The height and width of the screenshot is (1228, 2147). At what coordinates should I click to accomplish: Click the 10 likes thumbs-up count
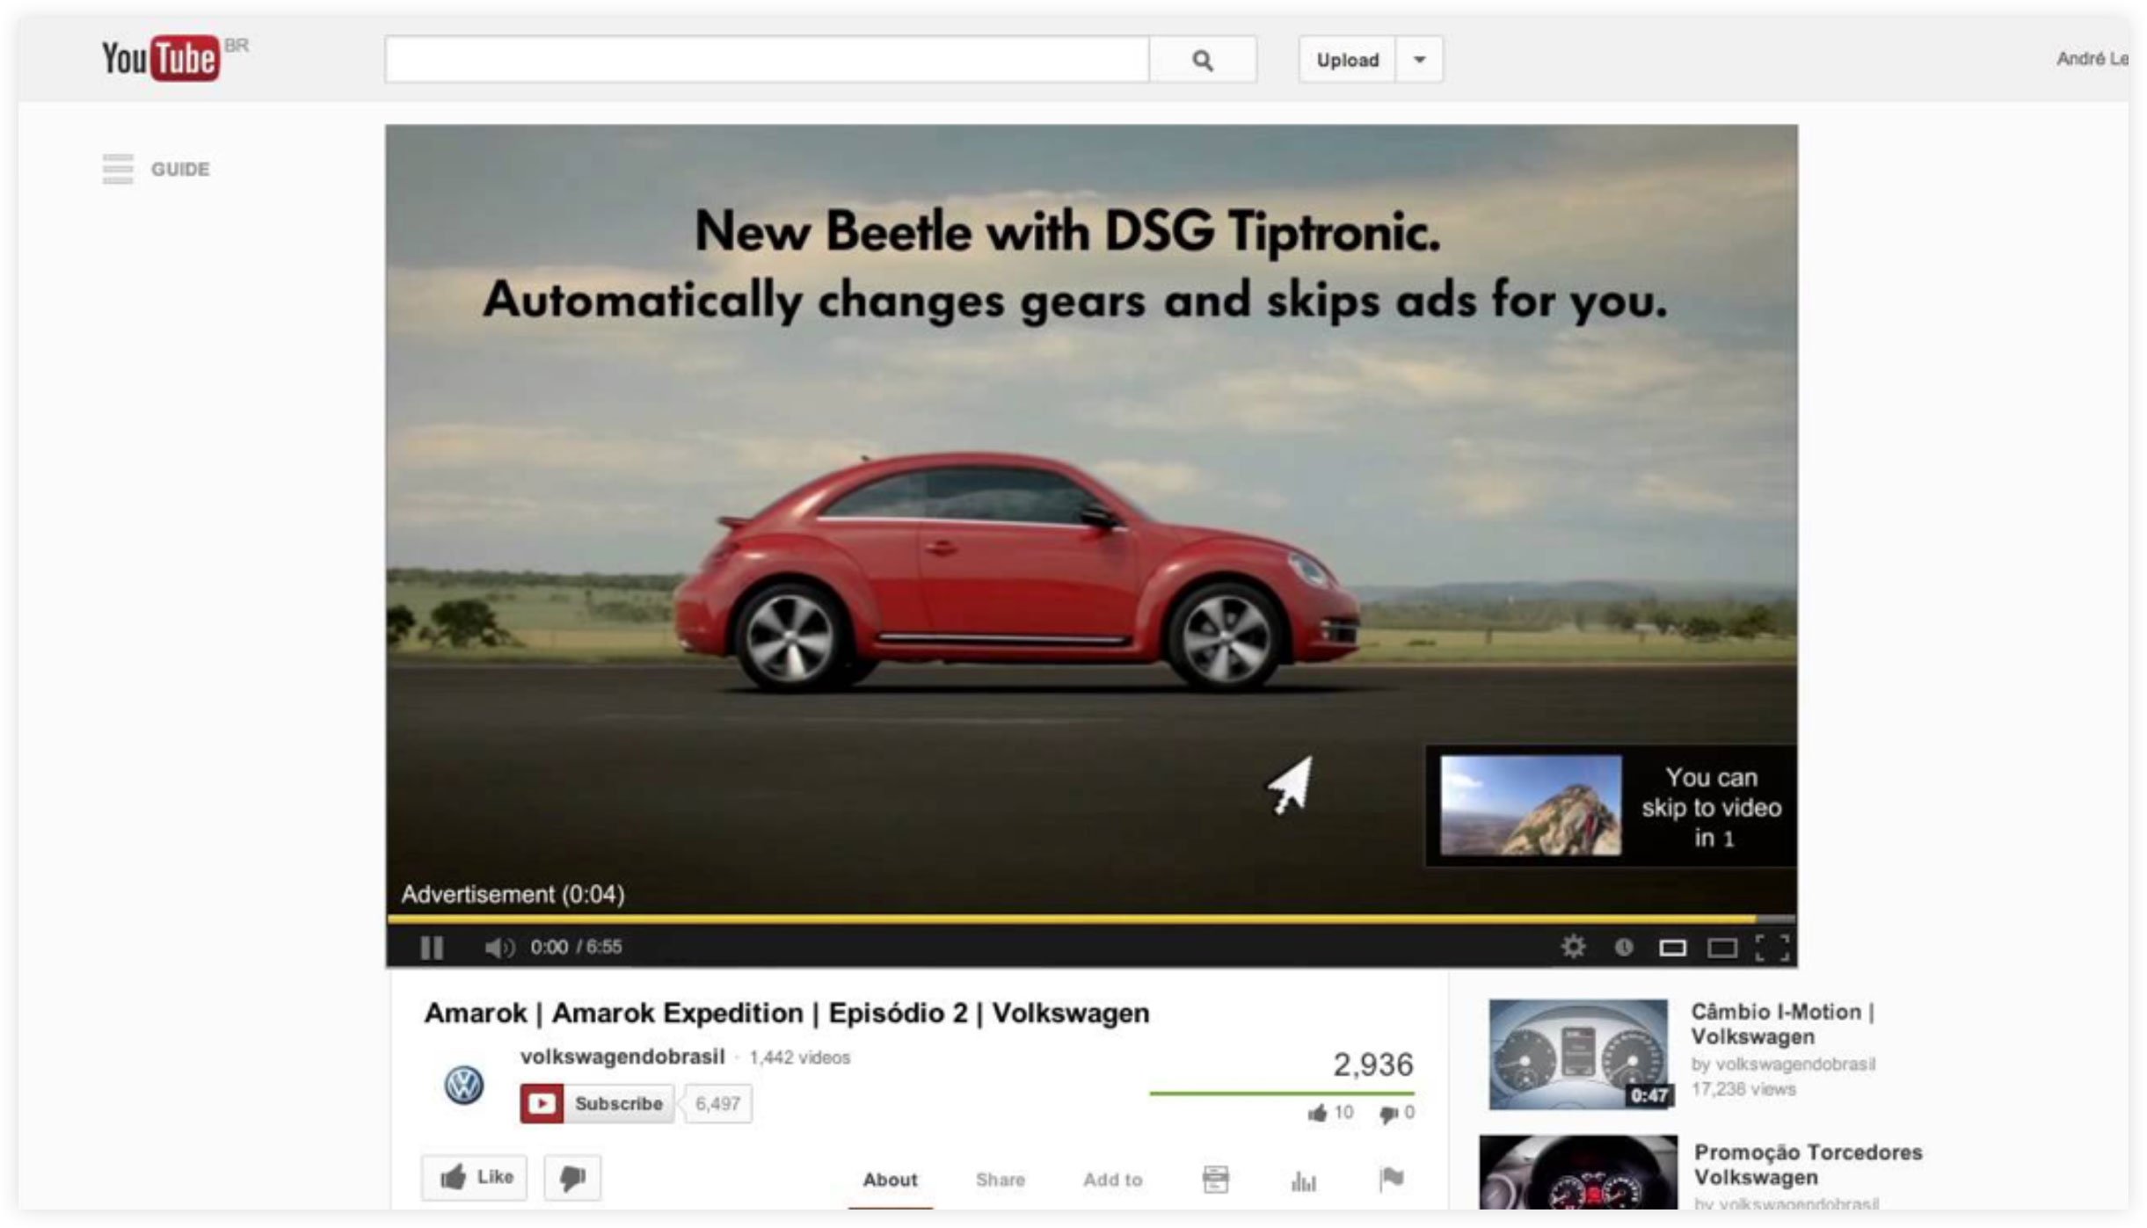pyautogui.click(x=1330, y=1113)
